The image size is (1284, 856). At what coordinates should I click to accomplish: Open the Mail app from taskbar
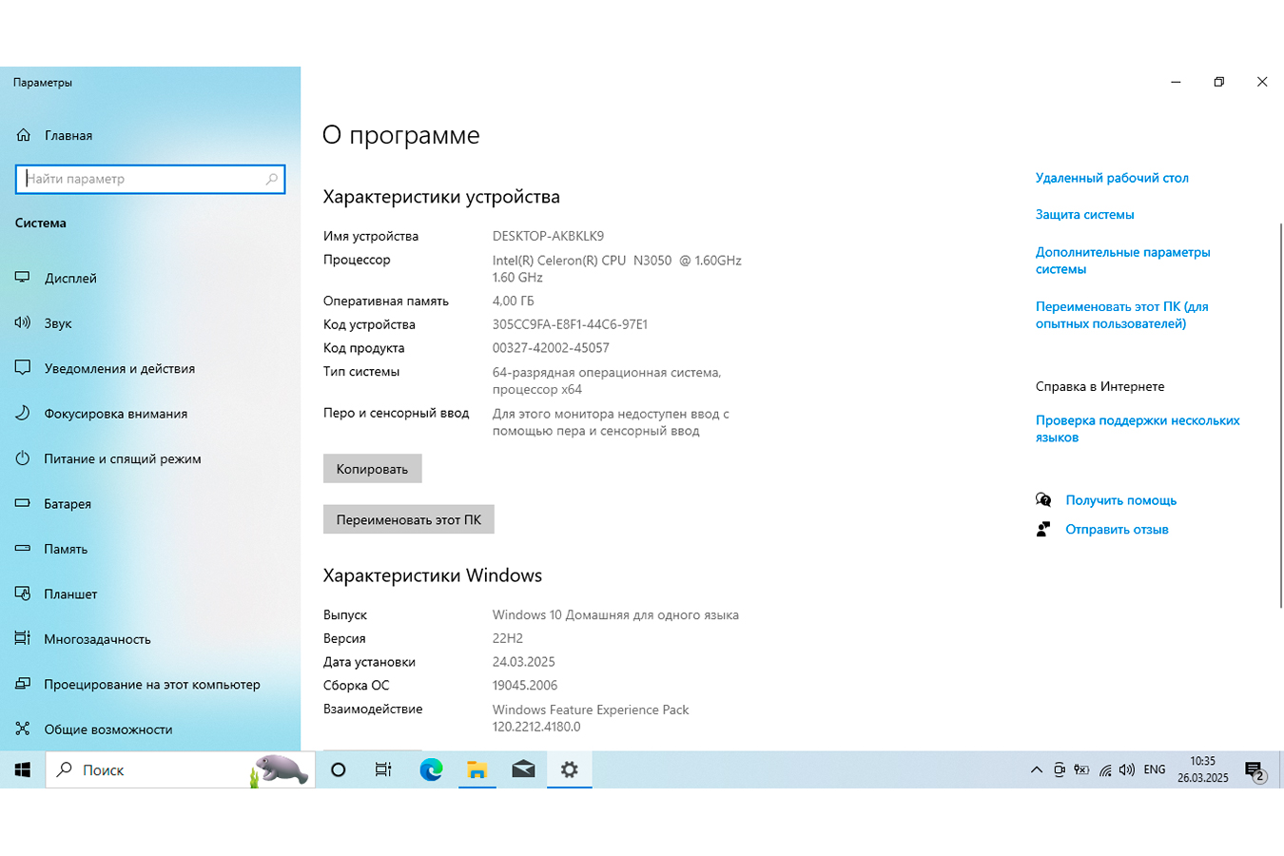[x=523, y=769]
